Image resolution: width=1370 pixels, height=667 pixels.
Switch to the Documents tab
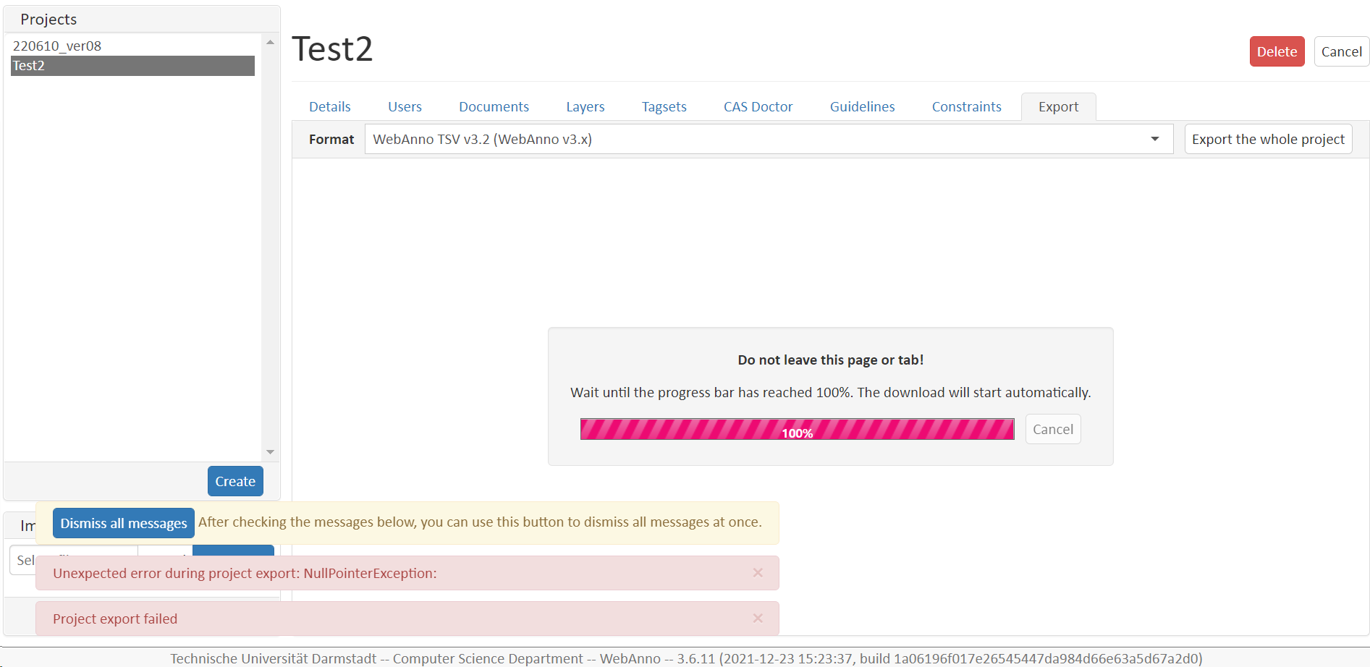(494, 106)
